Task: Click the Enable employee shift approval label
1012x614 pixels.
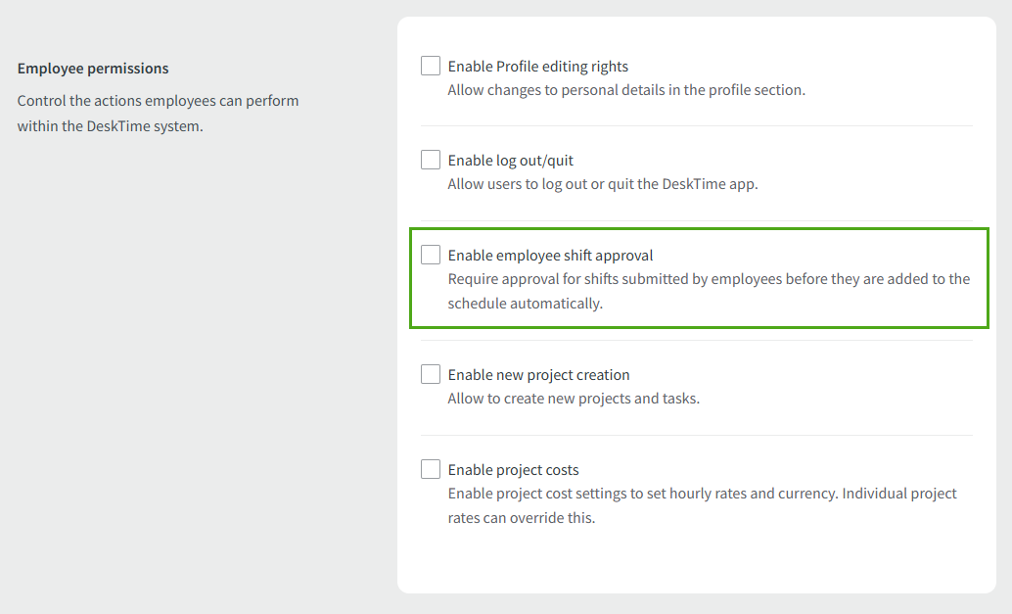Action: tap(551, 254)
